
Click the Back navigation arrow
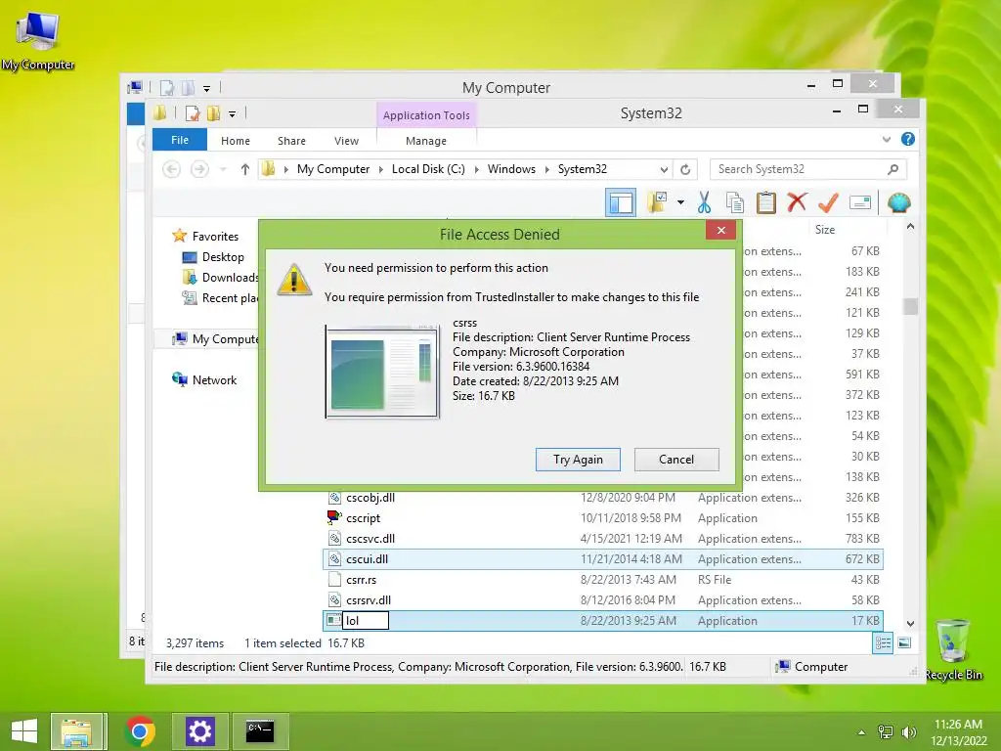pos(171,169)
